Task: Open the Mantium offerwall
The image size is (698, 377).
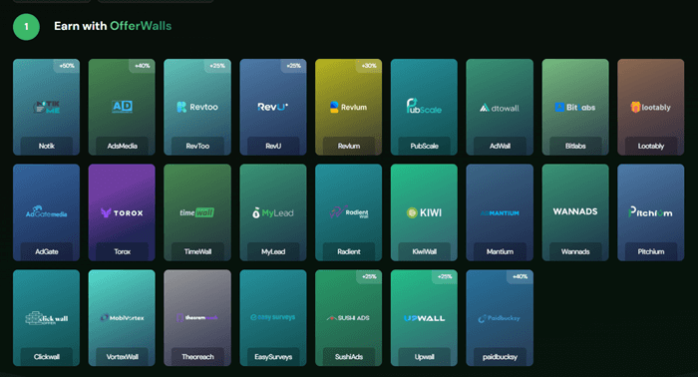Action: [500, 212]
